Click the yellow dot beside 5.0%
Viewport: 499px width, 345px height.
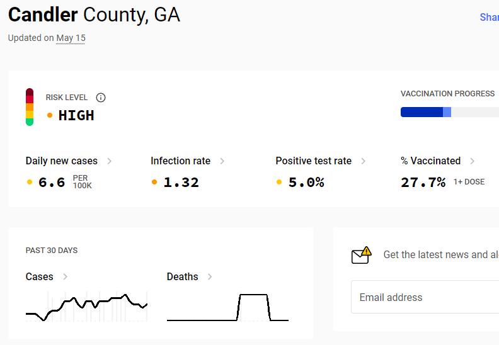click(279, 182)
